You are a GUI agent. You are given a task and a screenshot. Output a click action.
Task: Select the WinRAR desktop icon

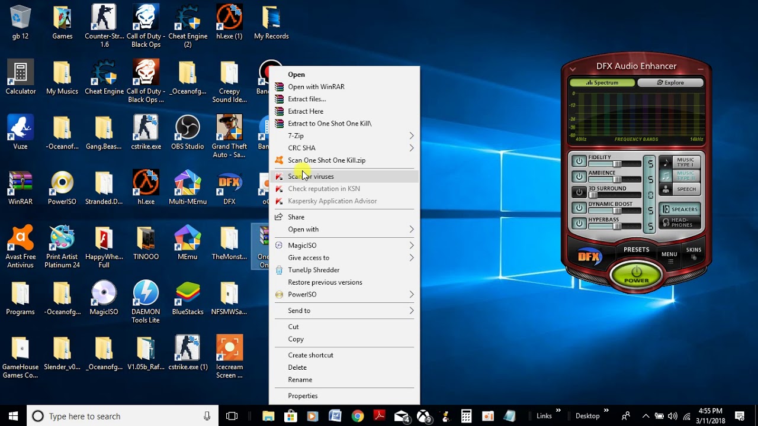click(20, 188)
